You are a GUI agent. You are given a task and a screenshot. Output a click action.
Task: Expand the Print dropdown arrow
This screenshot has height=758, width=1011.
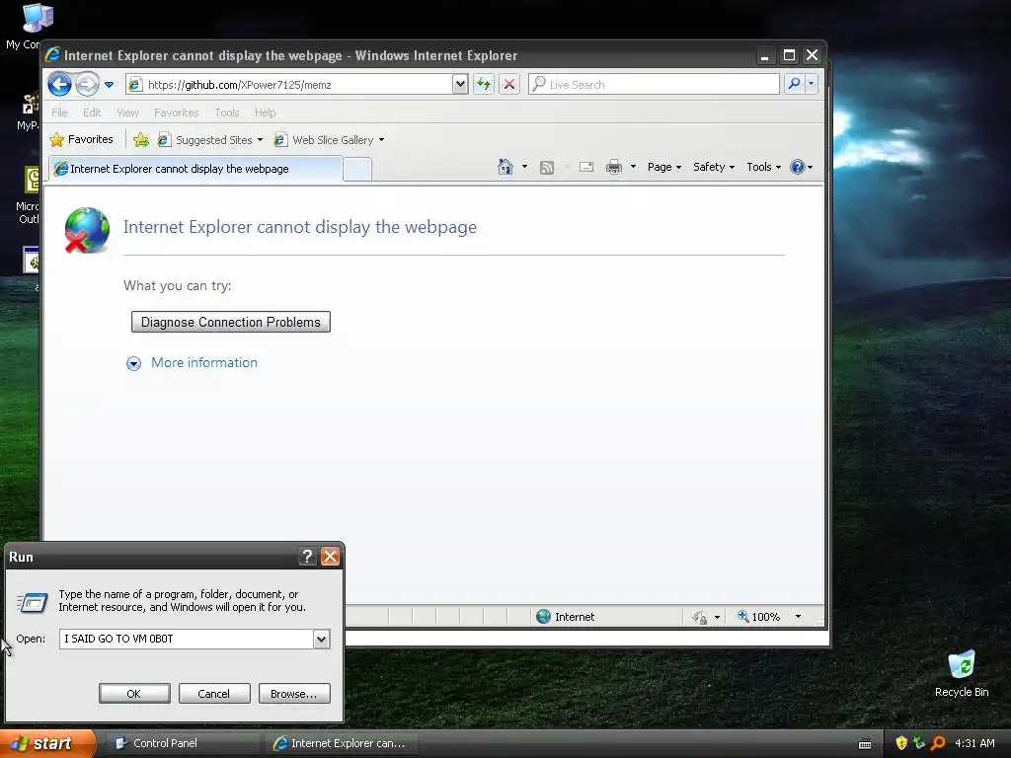(x=633, y=167)
